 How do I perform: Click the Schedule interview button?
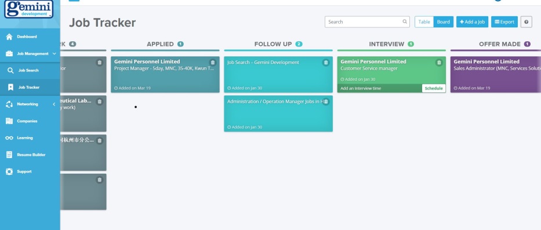434,88
